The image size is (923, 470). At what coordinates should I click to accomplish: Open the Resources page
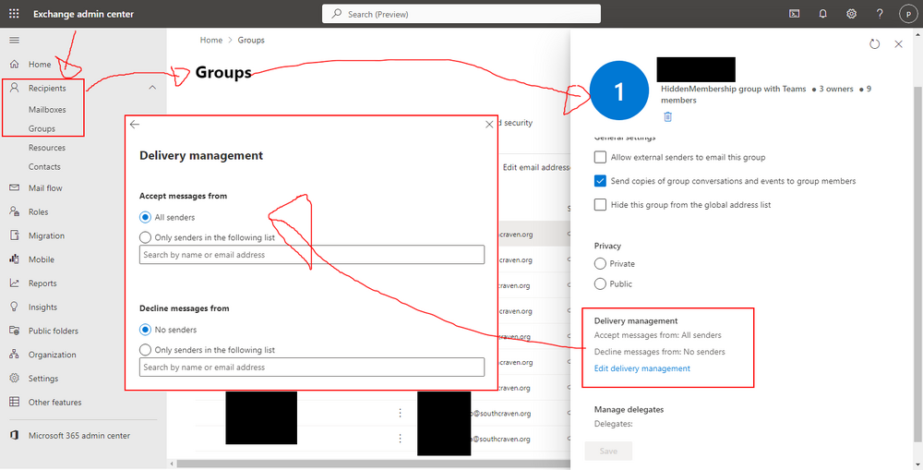click(x=47, y=148)
